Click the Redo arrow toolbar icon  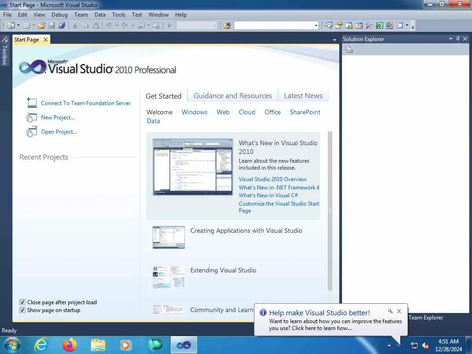point(124,26)
